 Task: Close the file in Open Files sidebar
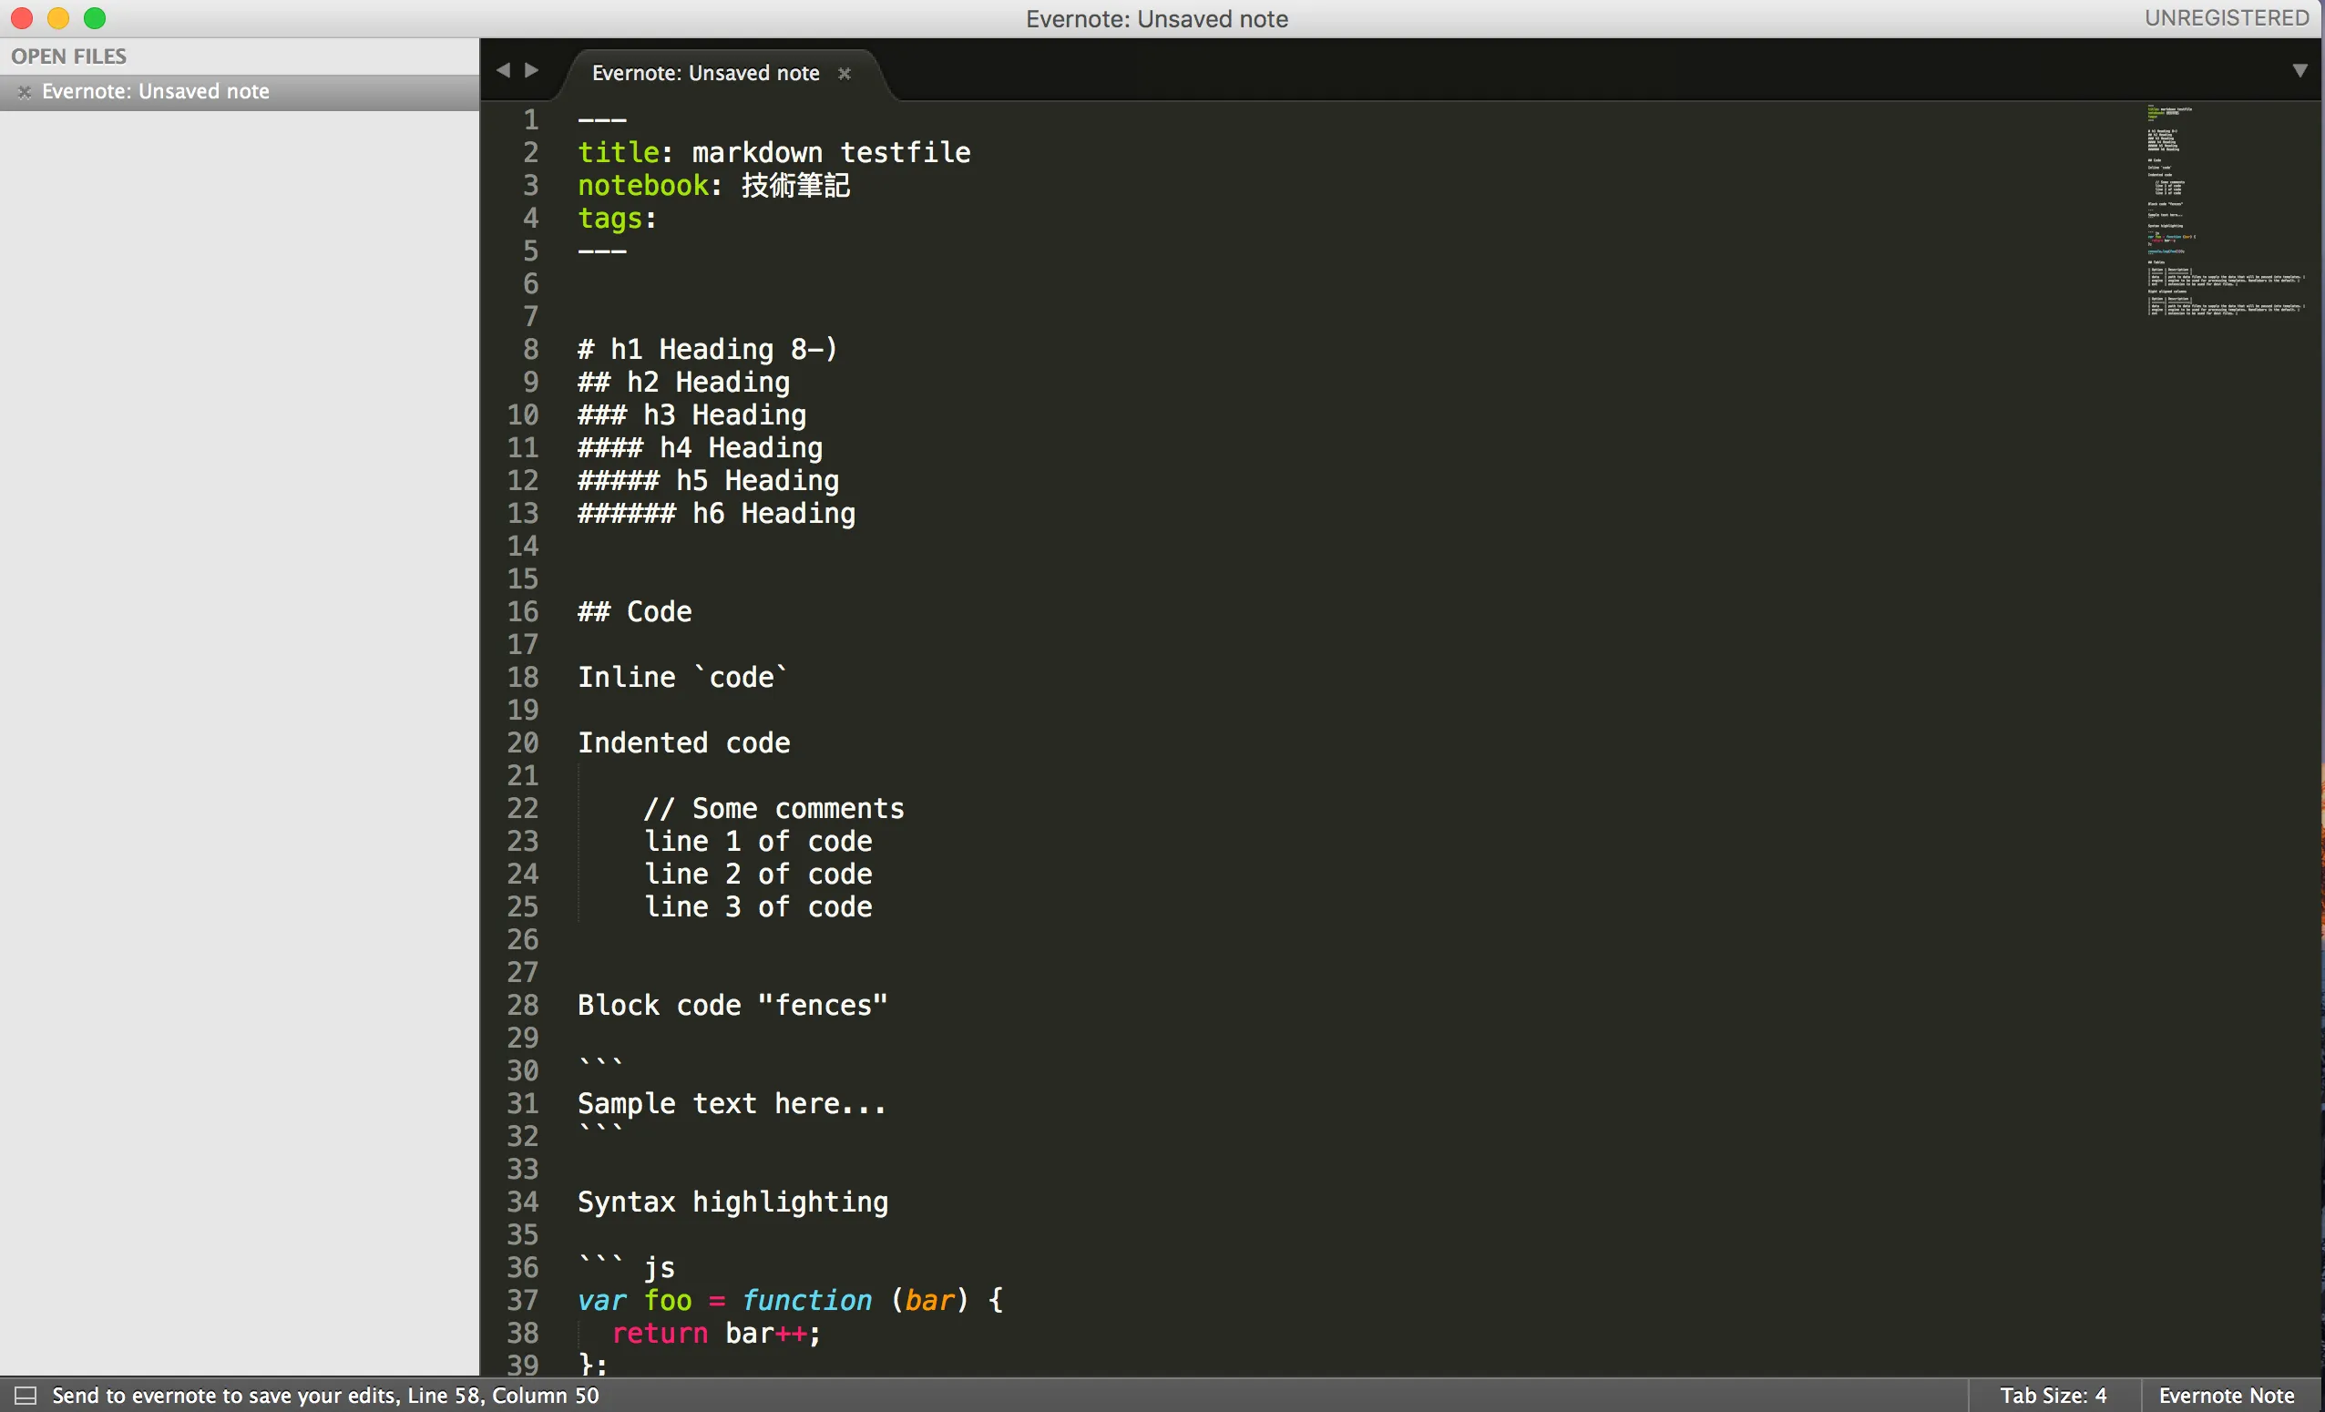click(25, 91)
